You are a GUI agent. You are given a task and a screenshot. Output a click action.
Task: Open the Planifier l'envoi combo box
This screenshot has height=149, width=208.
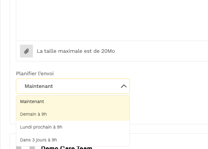(x=73, y=86)
